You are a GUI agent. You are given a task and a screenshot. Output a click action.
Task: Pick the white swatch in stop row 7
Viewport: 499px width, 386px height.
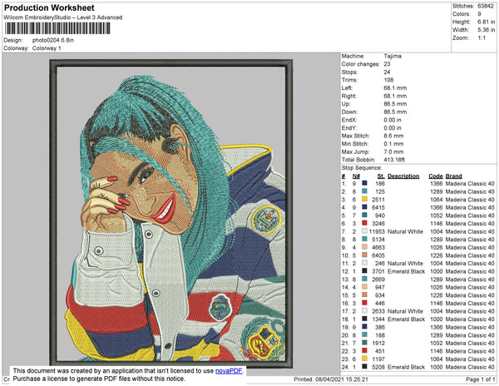[364, 230]
